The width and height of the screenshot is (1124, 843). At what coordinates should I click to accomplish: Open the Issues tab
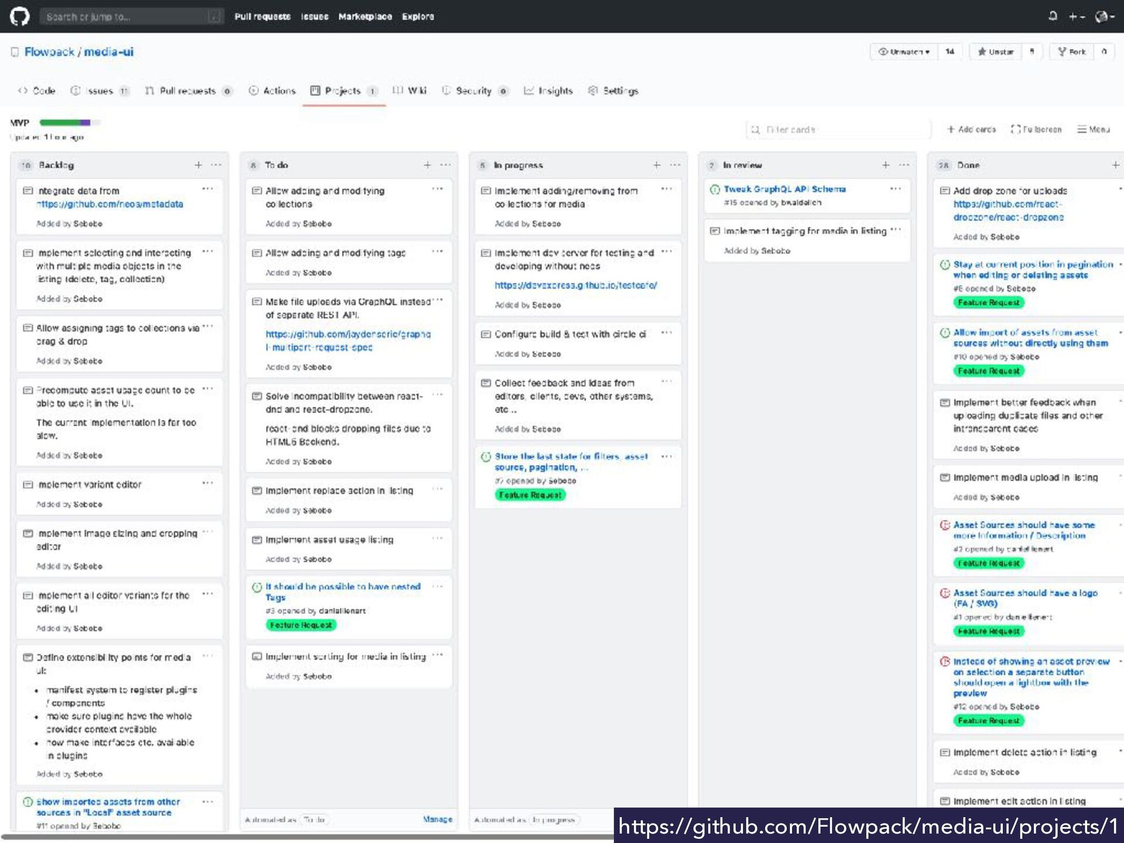100,91
